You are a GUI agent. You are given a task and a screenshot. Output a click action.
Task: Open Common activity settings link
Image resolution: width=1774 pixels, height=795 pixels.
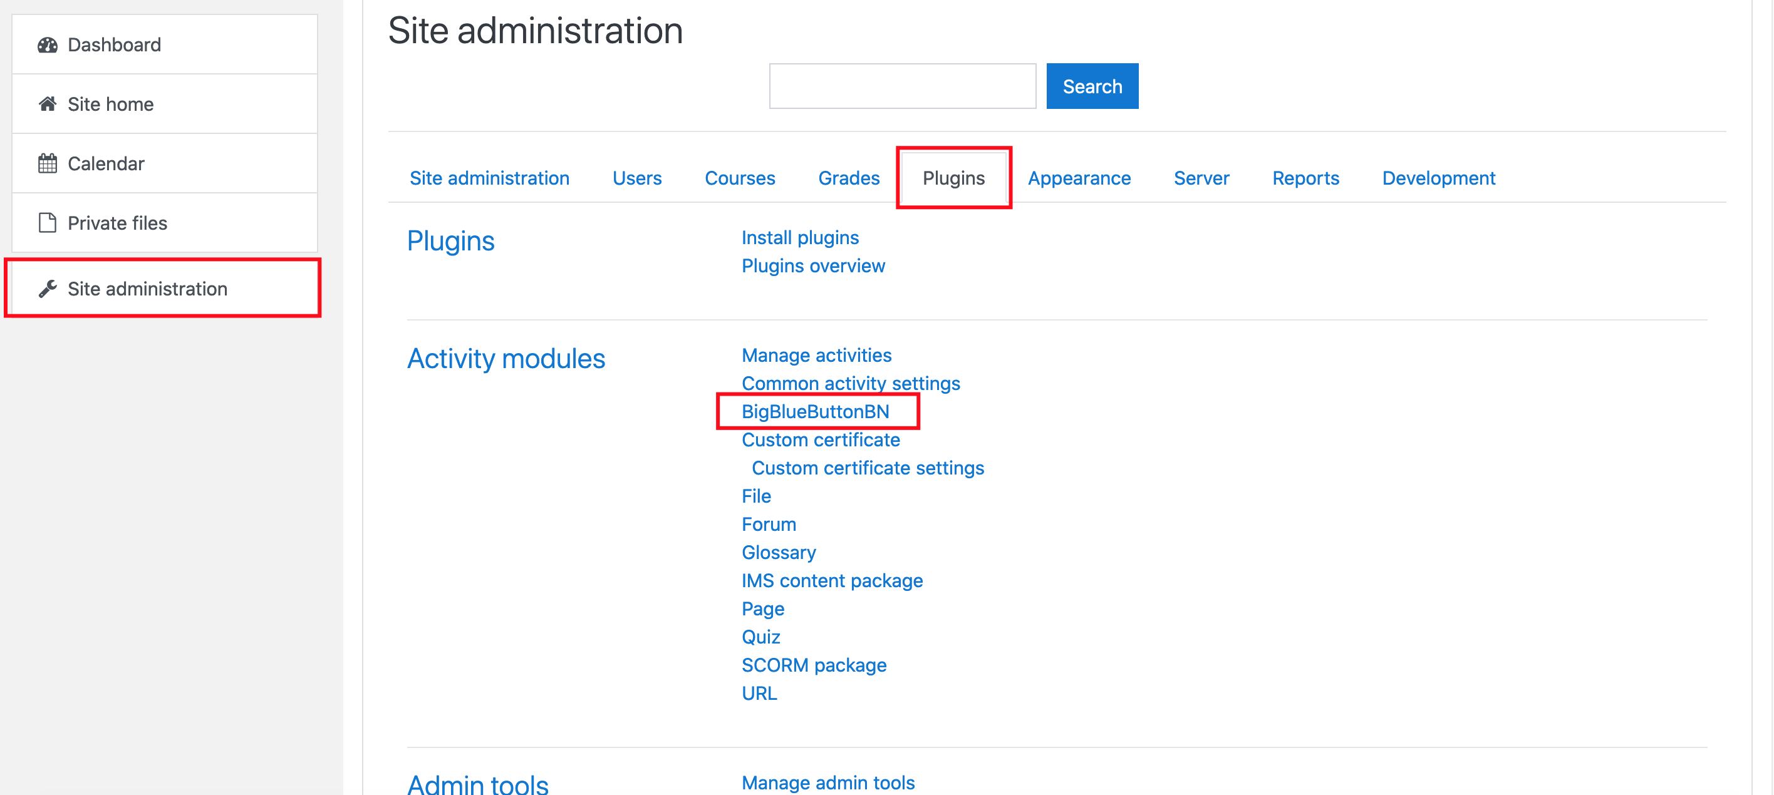851,383
